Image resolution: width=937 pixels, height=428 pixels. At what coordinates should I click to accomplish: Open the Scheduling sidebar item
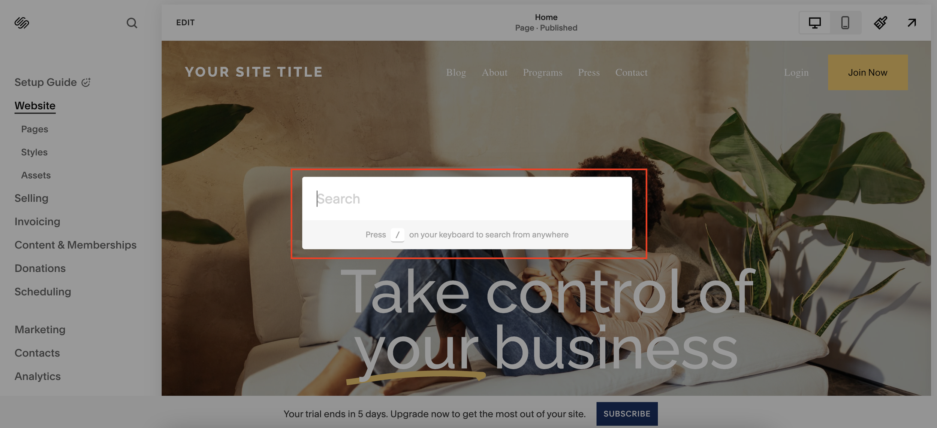click(43, 292)
